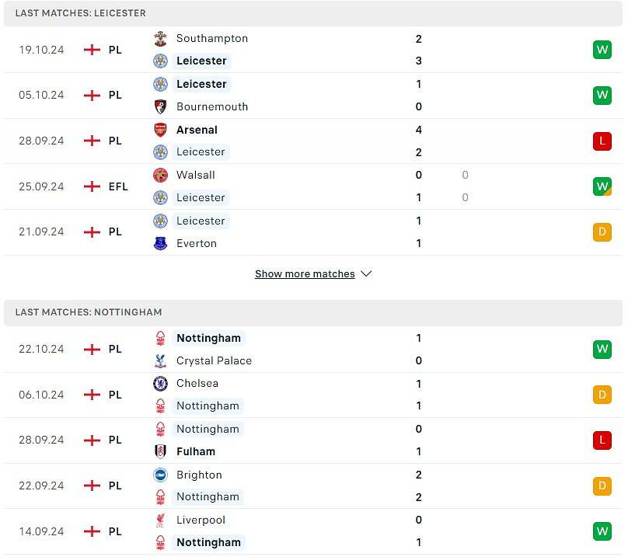This screenshot has height=557, width=628.
Task: Click the Chelsea club crest icon
Action: (160, 383)
